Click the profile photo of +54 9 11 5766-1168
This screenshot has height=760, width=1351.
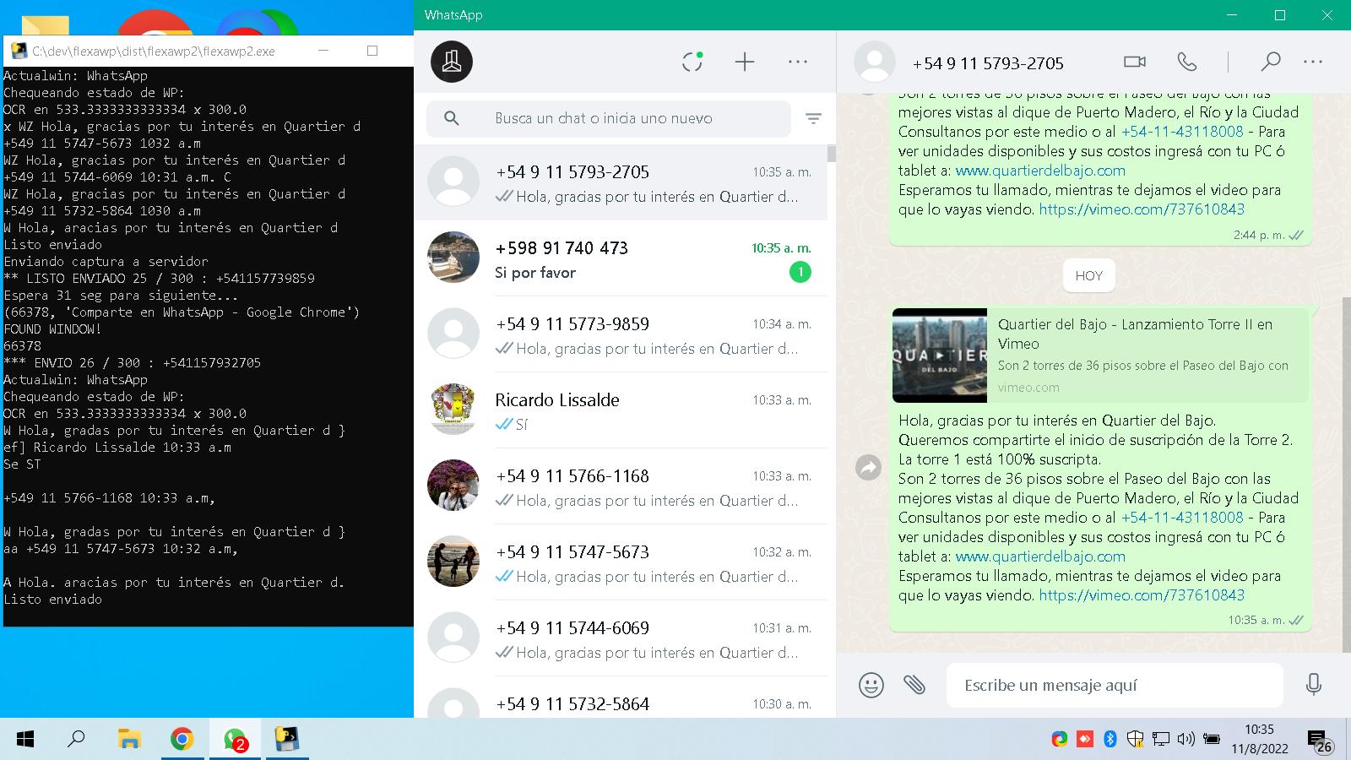point(453,486)
